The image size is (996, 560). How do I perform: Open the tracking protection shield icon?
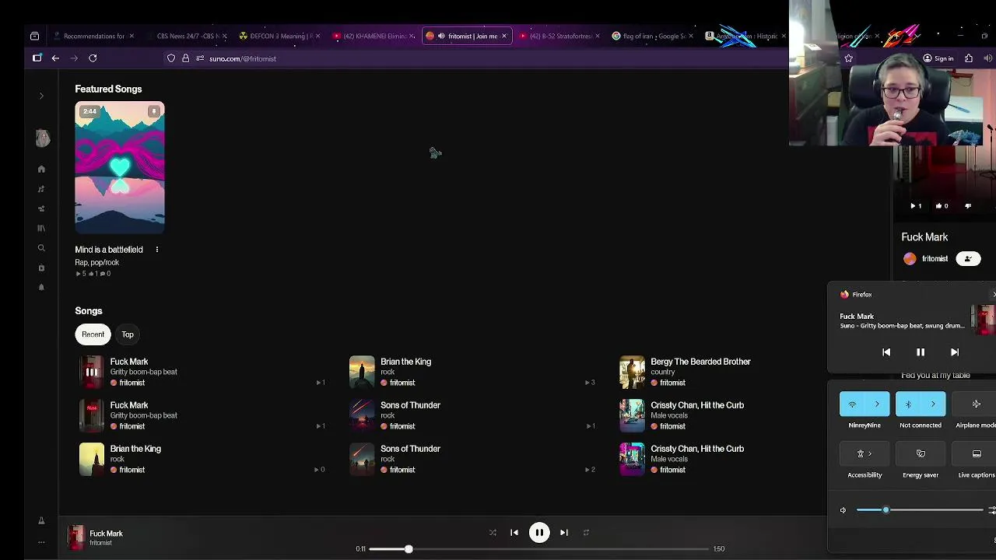(x=171, y=58)
